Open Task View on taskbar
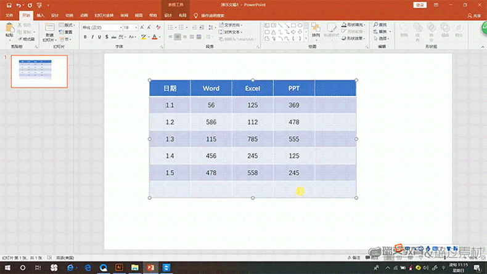Viewport: 487px width, 274px height. pyautogui.click(x=38, y=267)
